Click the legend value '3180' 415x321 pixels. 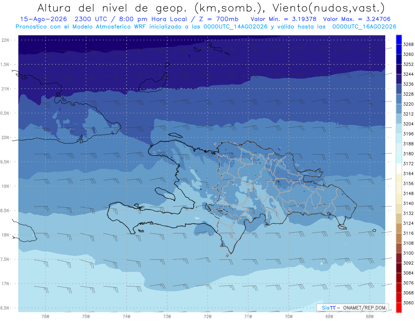coord(408,154)
